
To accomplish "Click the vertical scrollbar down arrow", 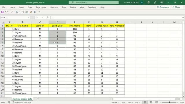I will (184, 96).
